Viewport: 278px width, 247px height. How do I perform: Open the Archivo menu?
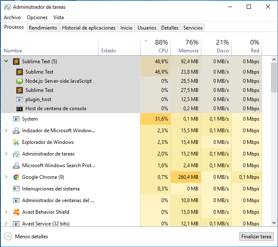(x=12, y=17)
